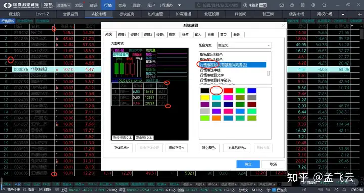Pick the red color swatch
Screen dimensions: 364x193
[x=229, y=91]
